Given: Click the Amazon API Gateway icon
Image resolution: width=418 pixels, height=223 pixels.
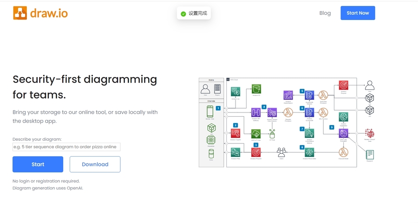Looking at the screenshot, I should [255, 112].
